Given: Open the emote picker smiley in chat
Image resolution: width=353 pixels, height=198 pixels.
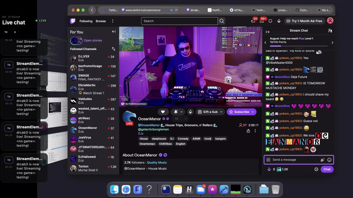Looking at the screenshot, I should 329,160.
